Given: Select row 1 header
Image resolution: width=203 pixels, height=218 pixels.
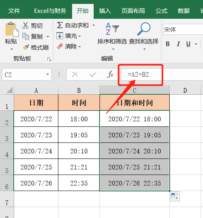Looking at the screenshot, I should click(7, 103).
